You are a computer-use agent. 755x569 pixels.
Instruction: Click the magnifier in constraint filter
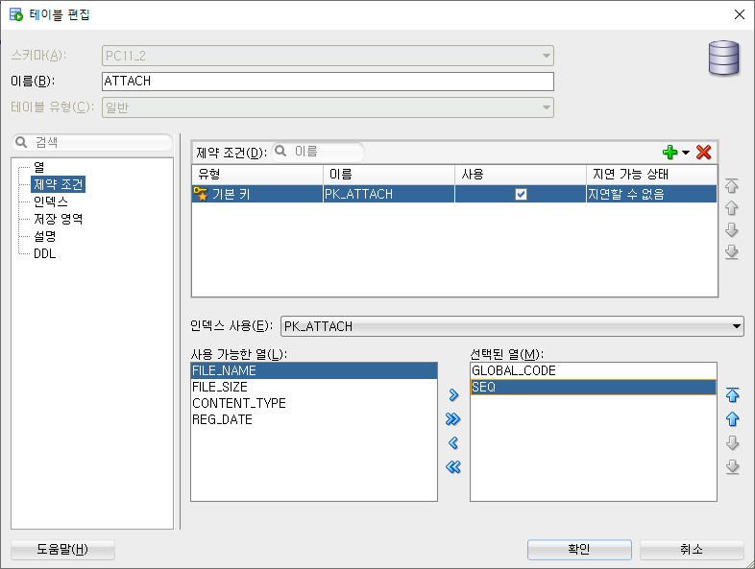pos(280,152)
